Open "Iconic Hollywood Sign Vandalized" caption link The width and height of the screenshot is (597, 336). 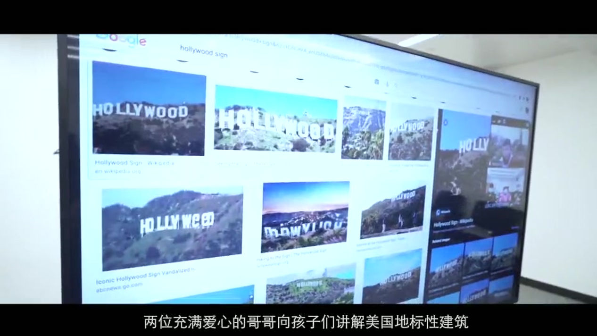click(146, 276)
